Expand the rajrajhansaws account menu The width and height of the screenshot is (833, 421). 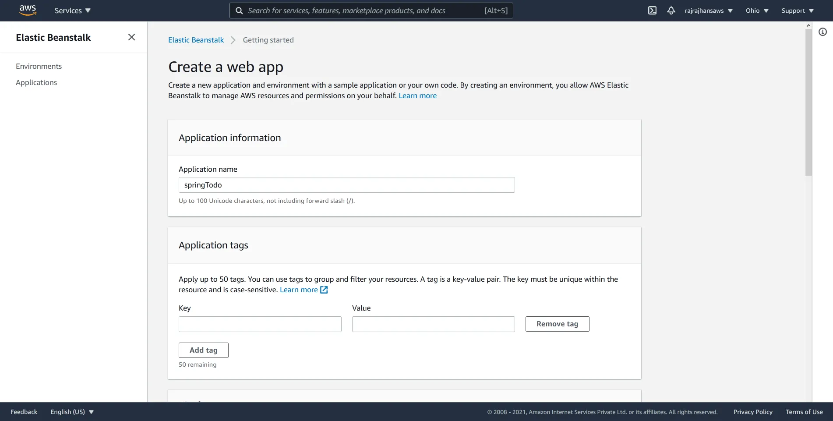[x=708, y=10]
